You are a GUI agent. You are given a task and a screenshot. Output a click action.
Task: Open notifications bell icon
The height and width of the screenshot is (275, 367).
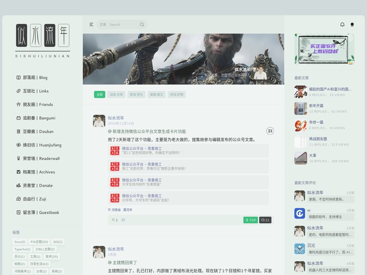[x=342, y=24]
